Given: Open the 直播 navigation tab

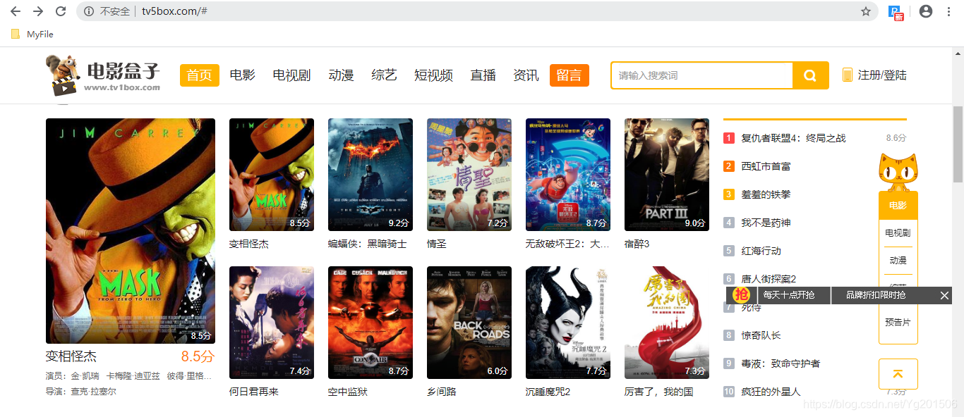Looking at the screenshot, I should 483,75.
